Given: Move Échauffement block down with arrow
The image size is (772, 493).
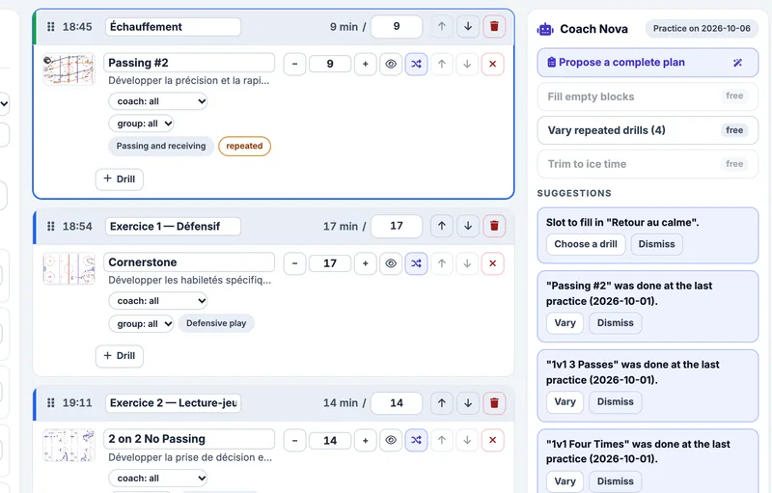Looking at the screenshot, I should coord(468,27).
